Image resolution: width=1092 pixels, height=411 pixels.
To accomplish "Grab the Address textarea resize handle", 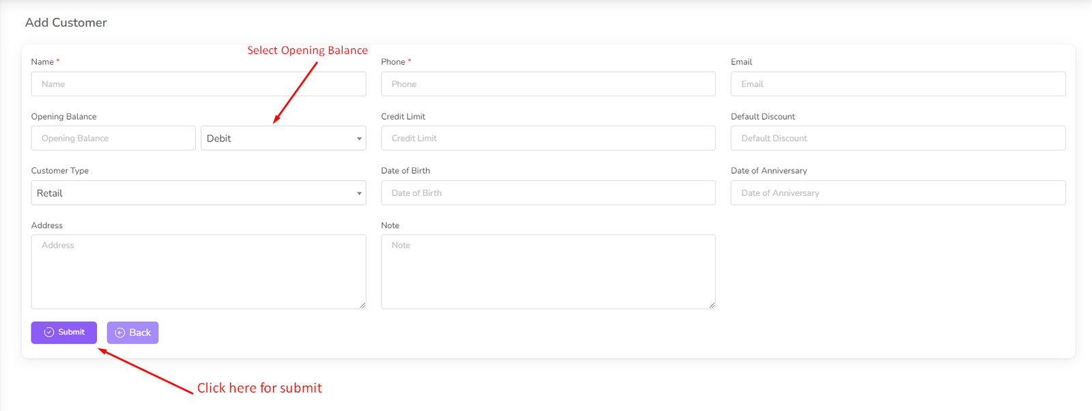I will point(362,305).
